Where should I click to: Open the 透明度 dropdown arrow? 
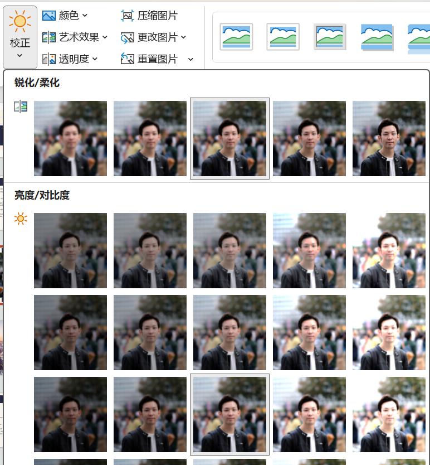[x=95, y=59]
